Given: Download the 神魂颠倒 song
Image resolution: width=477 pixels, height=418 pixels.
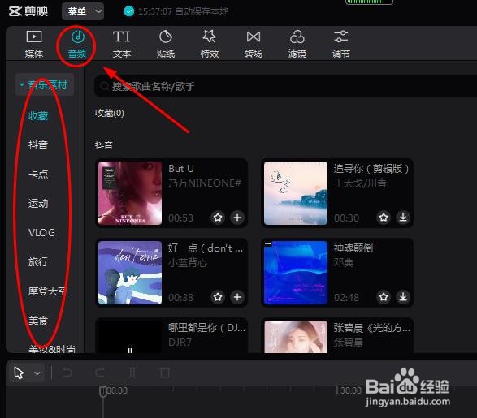Looking at the screenshot, I should (403, 297).
